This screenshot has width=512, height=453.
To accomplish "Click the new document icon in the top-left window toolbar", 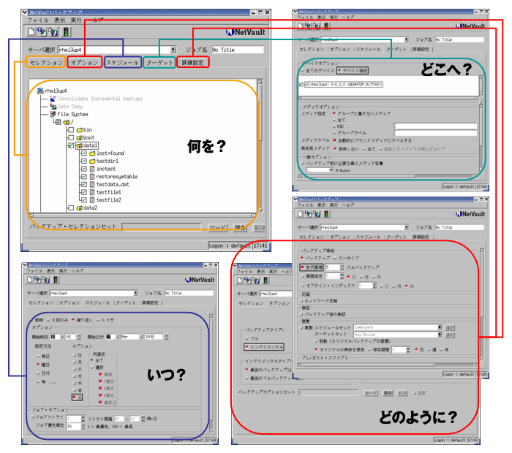I will (x=31, y=32).
